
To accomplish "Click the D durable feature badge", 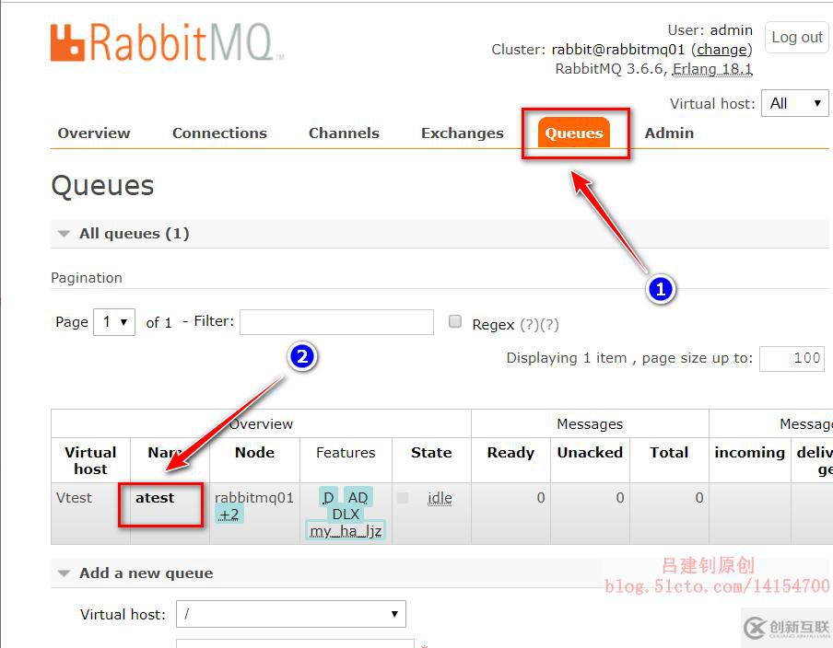I will point(327,498).
